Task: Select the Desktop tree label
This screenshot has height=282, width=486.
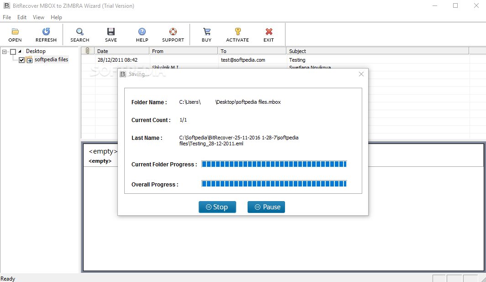Action: [x=36, y=51]
